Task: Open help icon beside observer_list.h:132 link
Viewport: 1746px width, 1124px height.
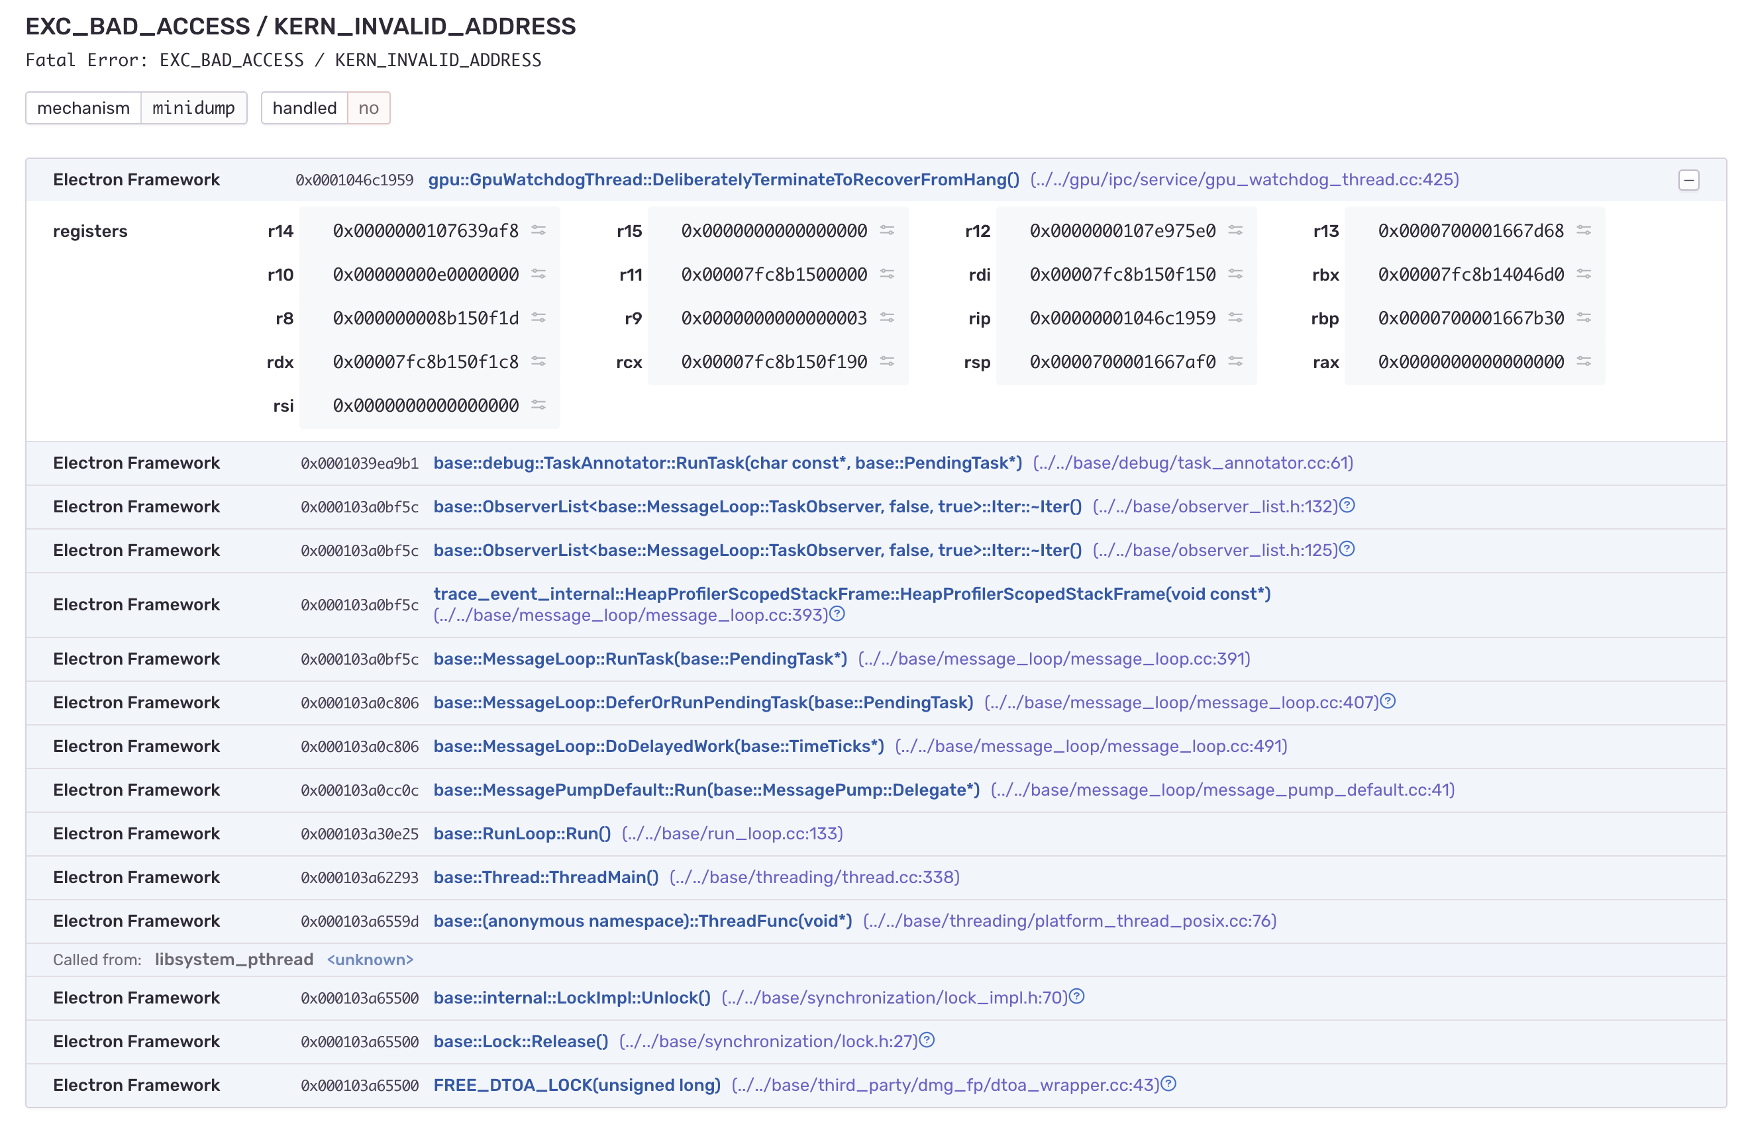Action: pyautogui.click(x=1347, y=505)
